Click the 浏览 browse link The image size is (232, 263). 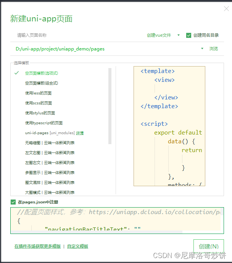tap(214, 49)
